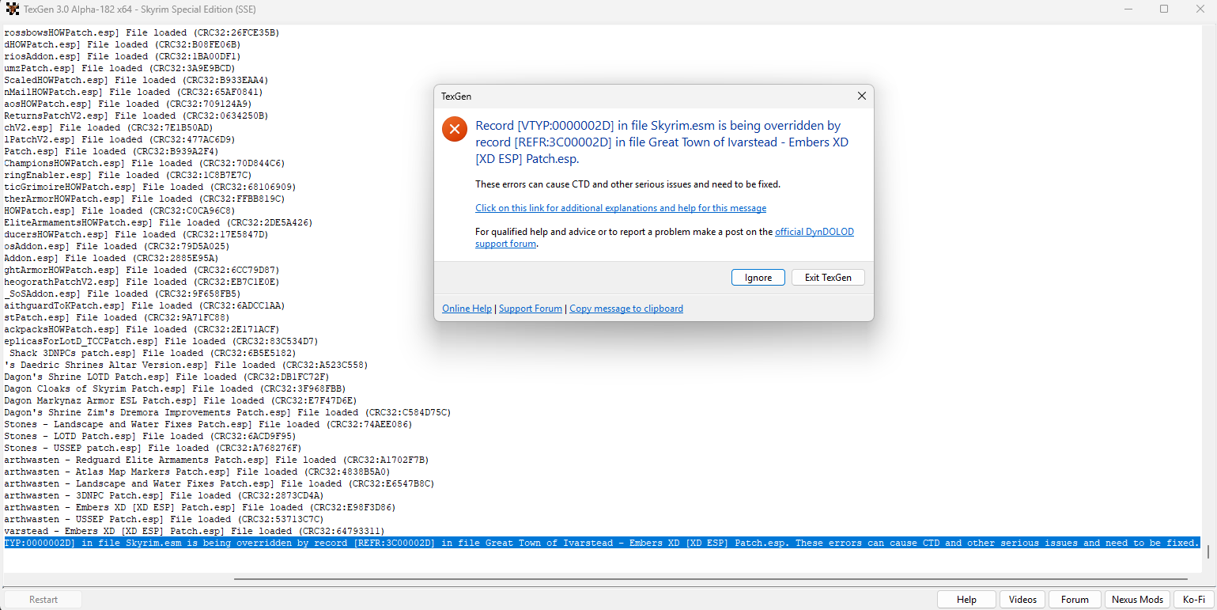Click log line 'arthwasten - Redguard Elite Armaments Patch.esp'

(217, 460)
